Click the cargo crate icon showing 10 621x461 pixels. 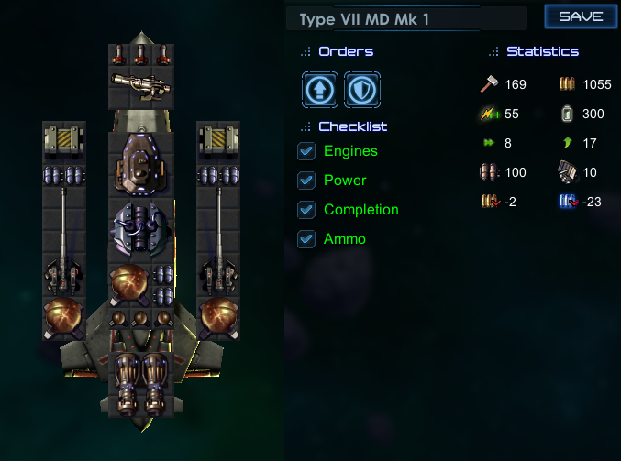[x=567, y=171]
